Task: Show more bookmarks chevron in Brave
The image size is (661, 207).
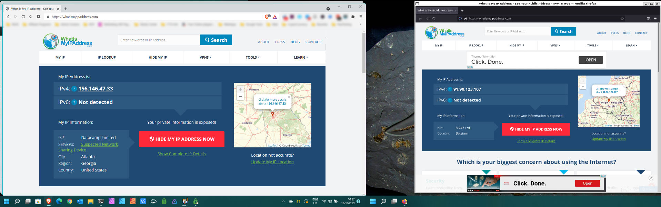Action: 360,24
